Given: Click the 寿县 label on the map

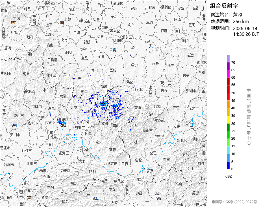Looking at the screenshot, I should [155, 63].
